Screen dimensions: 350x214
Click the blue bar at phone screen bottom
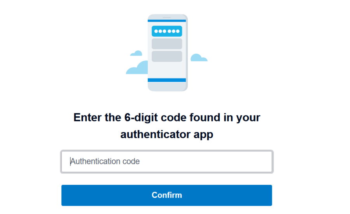click(167, 80)
